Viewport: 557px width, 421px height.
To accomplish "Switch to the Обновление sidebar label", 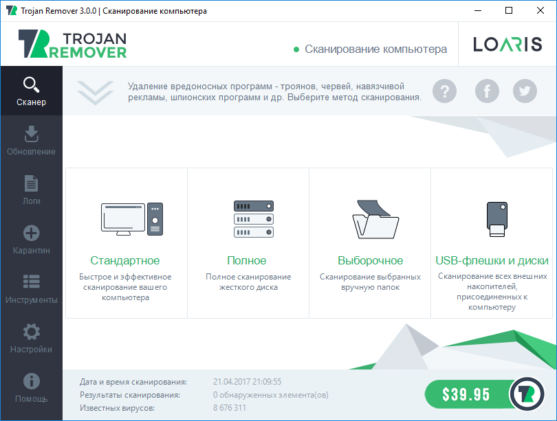I will [x=31, y=152].
